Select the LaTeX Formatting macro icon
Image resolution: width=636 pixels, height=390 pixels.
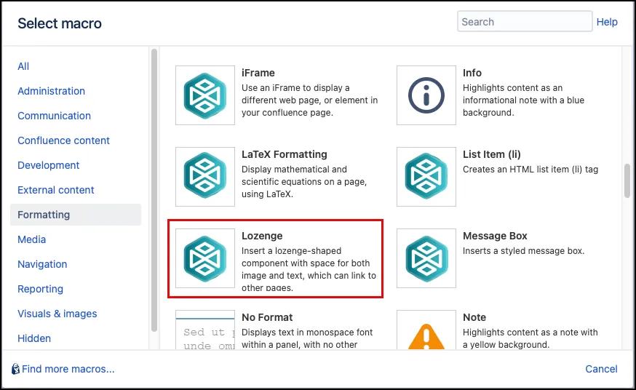coord(204,177)
